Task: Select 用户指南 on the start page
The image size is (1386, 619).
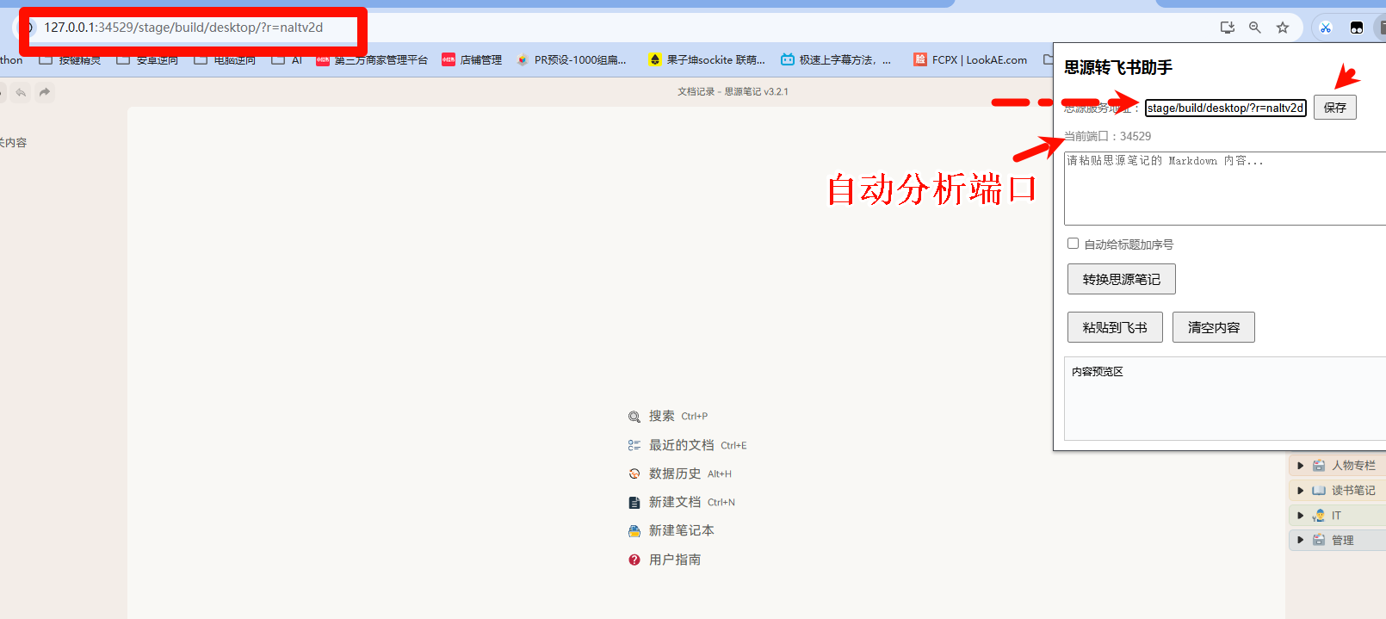Action: [665, 560]
